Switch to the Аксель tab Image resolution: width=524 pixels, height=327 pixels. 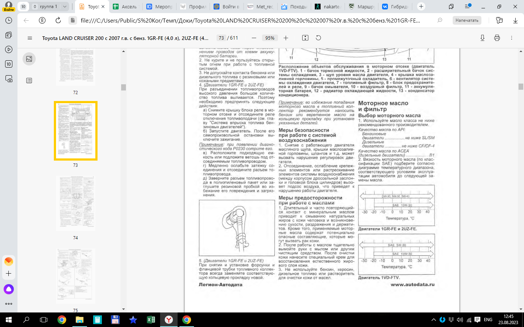coord(126,7)
